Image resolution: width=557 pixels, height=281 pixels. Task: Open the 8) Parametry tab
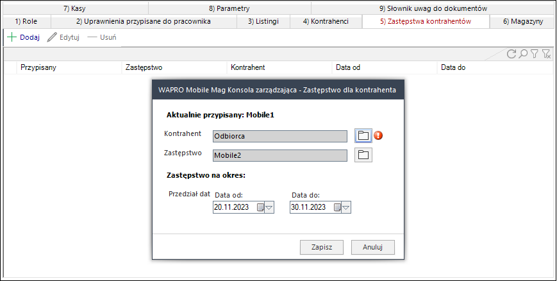click(x=229, y=8)
